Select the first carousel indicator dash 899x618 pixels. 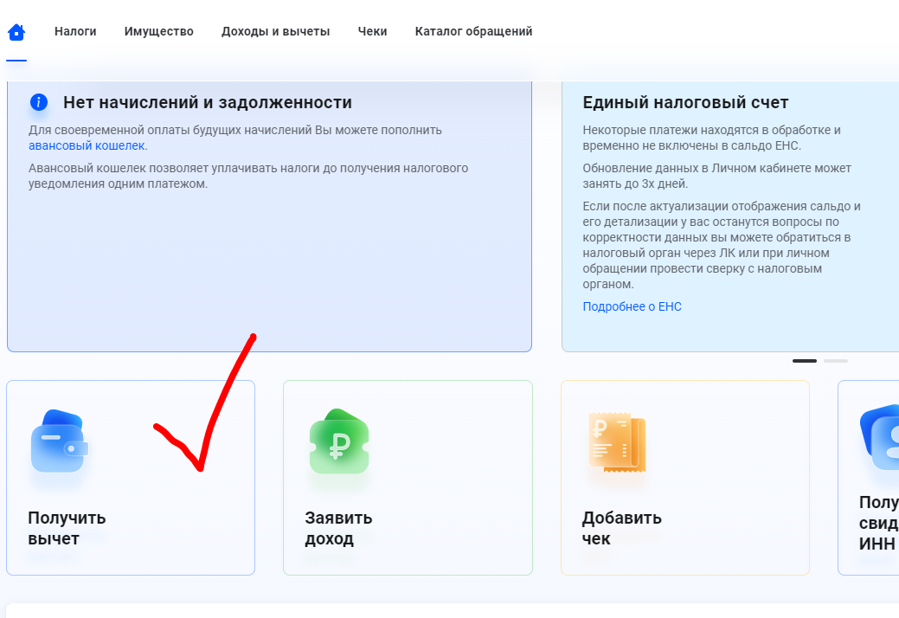coord(805,361)
